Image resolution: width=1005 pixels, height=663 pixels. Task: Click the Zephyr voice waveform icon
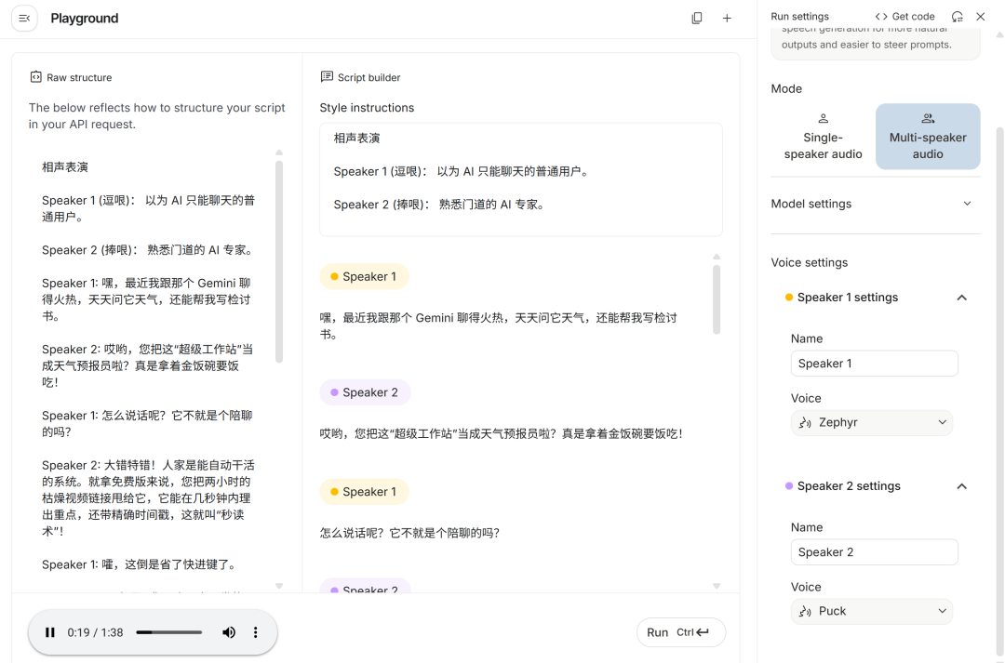click(x=805, y=423)
